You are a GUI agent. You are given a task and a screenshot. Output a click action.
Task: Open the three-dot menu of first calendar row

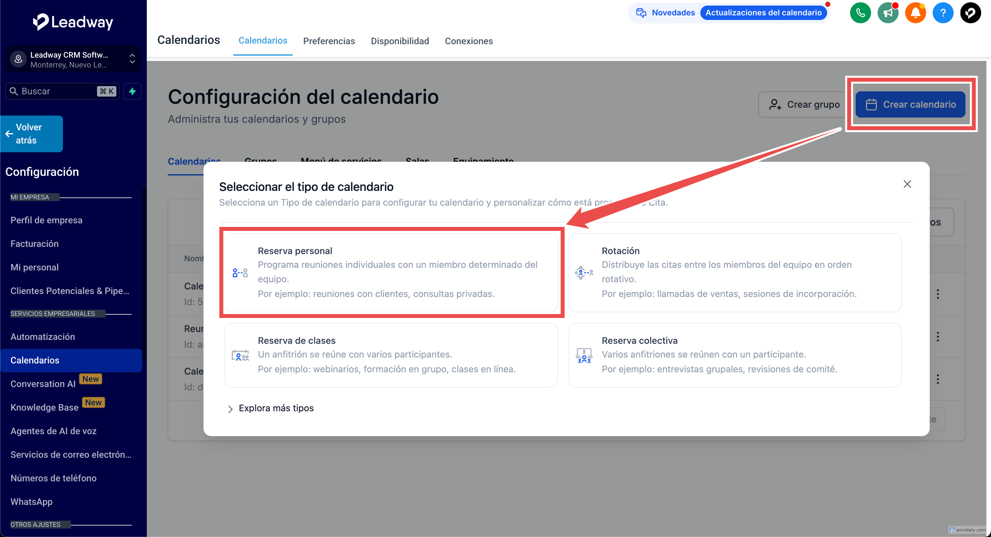pyautogui.click(x=938, y=294)
